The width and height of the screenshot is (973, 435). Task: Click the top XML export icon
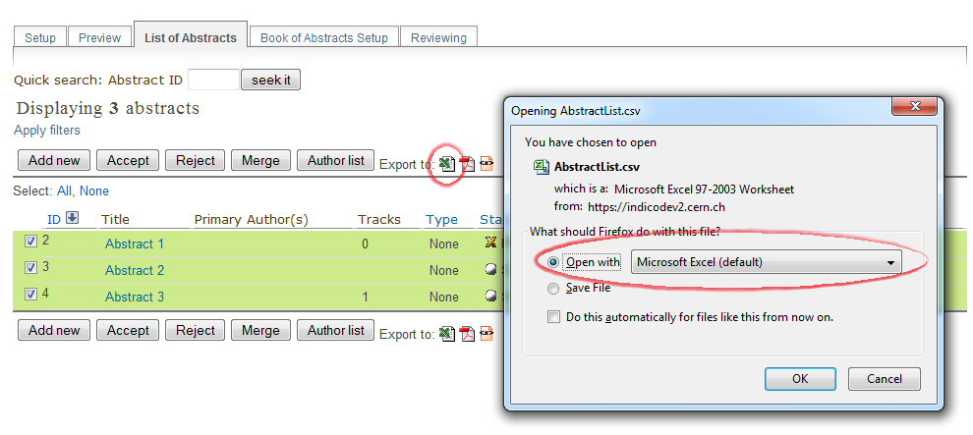[486, 164]
